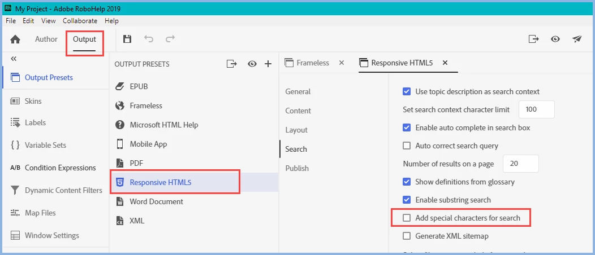Open the Content settings section
595x255 pixels.
pyautogui.click(x=298, y=111)
